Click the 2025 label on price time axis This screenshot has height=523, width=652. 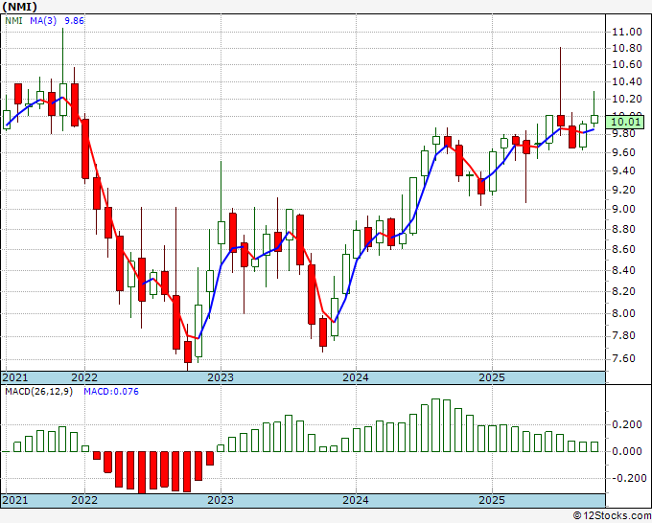[x=492, y=377]
